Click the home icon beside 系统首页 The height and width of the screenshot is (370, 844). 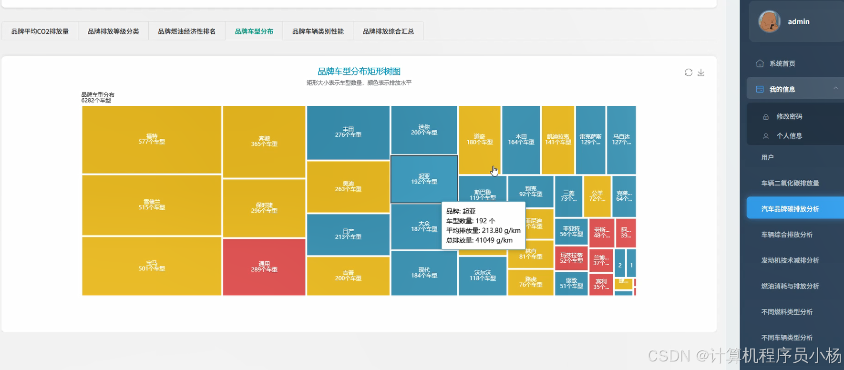point(760,63)
